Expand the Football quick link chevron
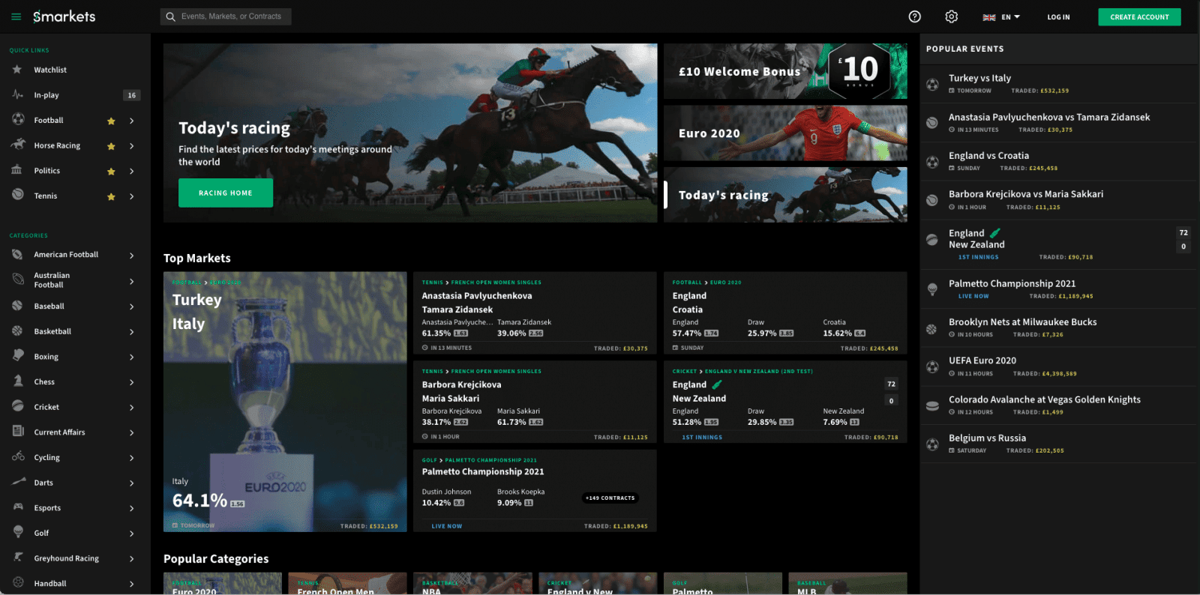 click(x=132, y=121)
